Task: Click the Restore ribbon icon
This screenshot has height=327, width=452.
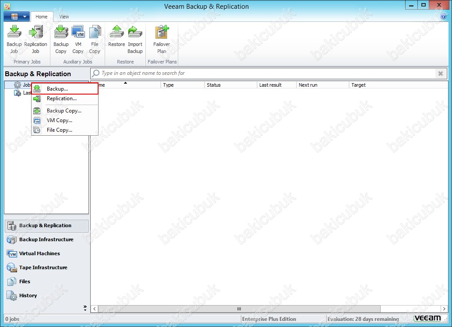Action: point(117,39)
